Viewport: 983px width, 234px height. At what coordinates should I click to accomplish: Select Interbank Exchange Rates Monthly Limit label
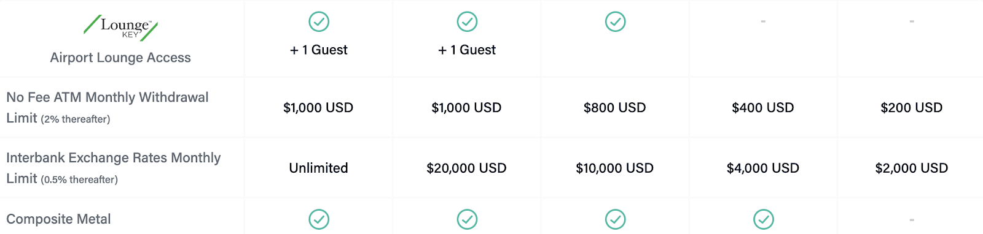114,168
